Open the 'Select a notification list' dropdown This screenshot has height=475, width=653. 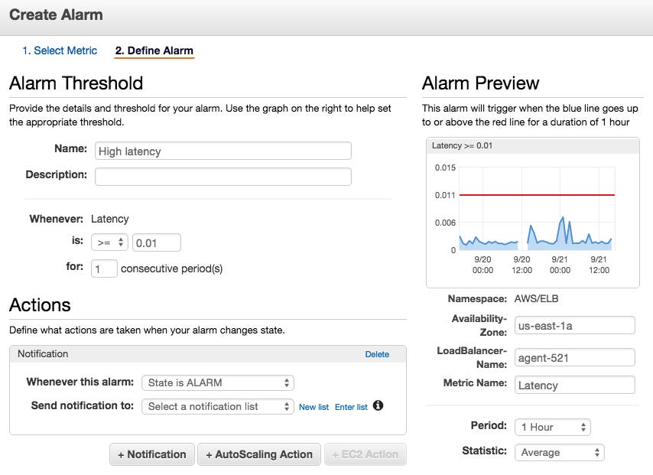pos(218,406)
